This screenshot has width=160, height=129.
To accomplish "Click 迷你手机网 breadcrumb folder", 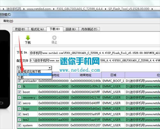I will 13,9.
